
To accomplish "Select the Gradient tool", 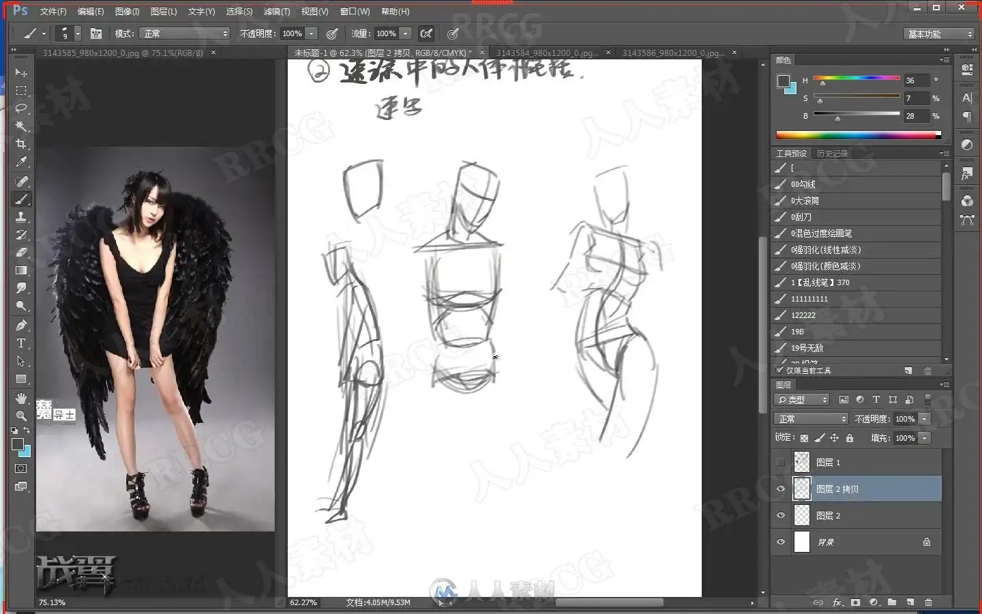I will coord(21,270).
